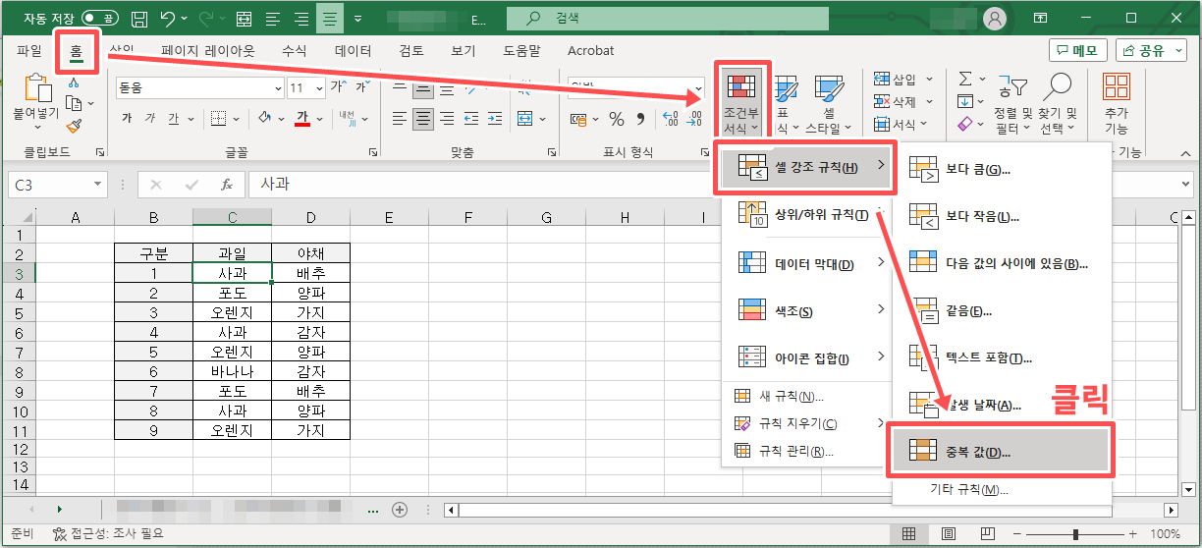This screenshot has height=548, width=1202.
Task: Open the 파일 tab
Action: (29, 51)
